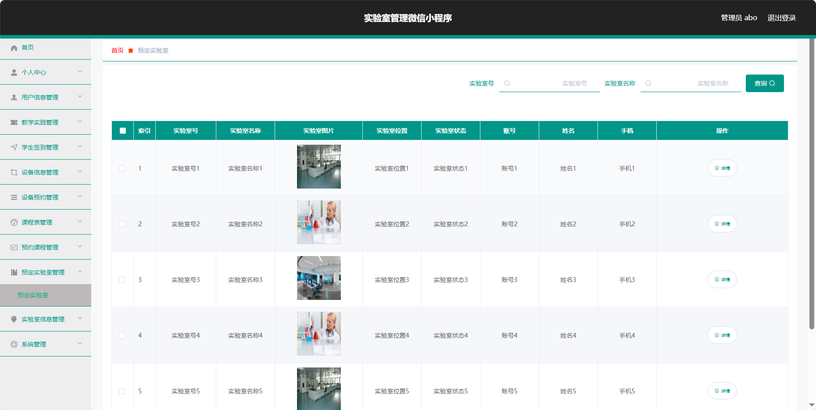Expand the 设备预约管理 chevron
816x410 pixels.
coord(80,196)
